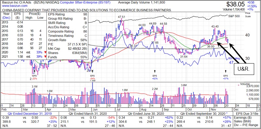This screenshot has width=261, height=129.
Task: Select the 2017 annual EPS row
Action: [x=23, y=39]
